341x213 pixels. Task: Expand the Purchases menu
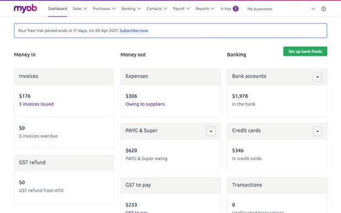tap(104, 9)
